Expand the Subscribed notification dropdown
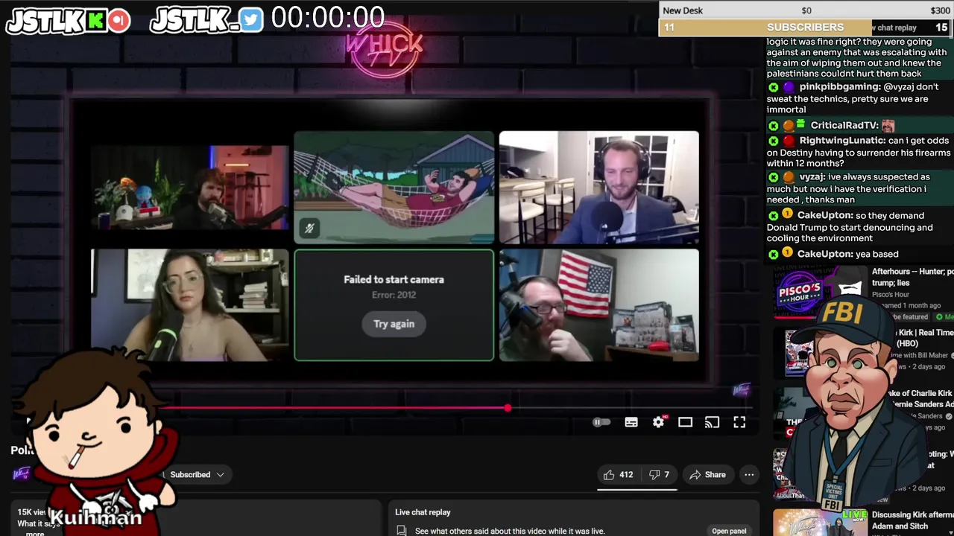This screenshot has width=954, height=536. 197,475
